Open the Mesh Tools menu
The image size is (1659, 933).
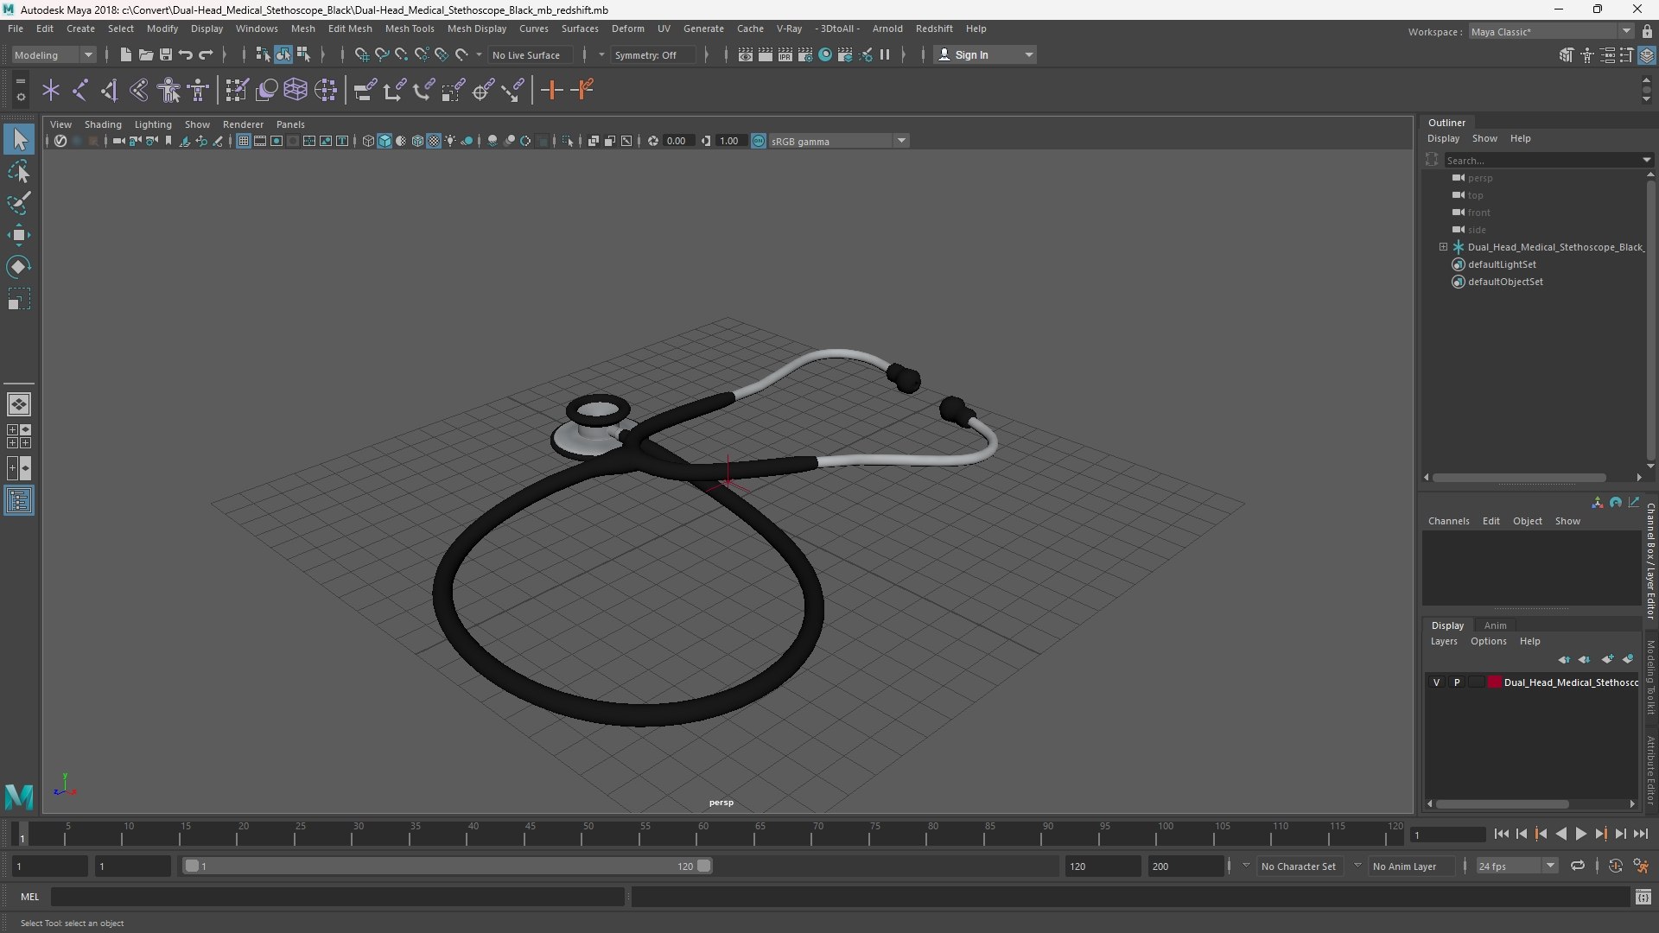tap(410, 29)
